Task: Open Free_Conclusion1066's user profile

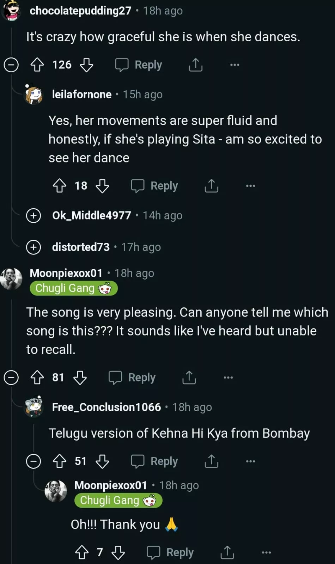Action: click(x=106, y=407)
